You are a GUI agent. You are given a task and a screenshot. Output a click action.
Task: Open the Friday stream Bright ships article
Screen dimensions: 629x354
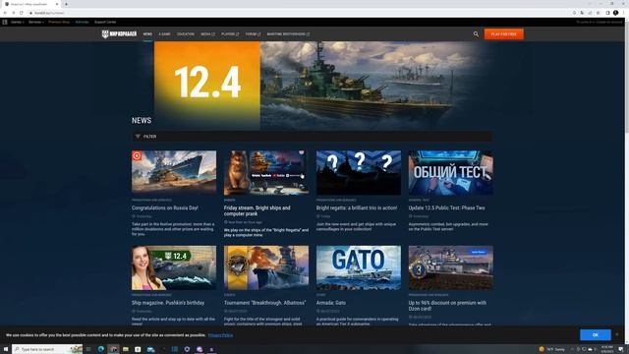click(257, 210)
